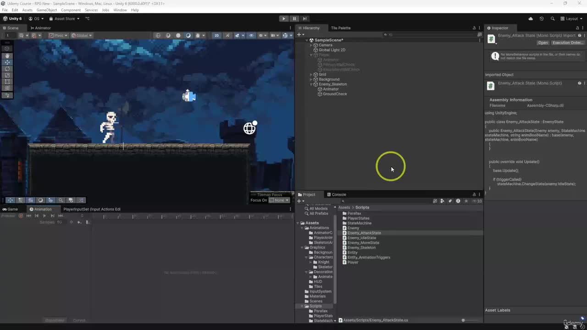
Task: Select the Scale tool
Action: [7, 75]
